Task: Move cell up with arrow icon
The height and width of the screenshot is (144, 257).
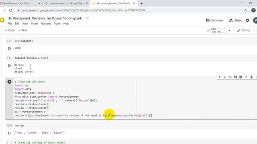Action: (x=219, y=77)
